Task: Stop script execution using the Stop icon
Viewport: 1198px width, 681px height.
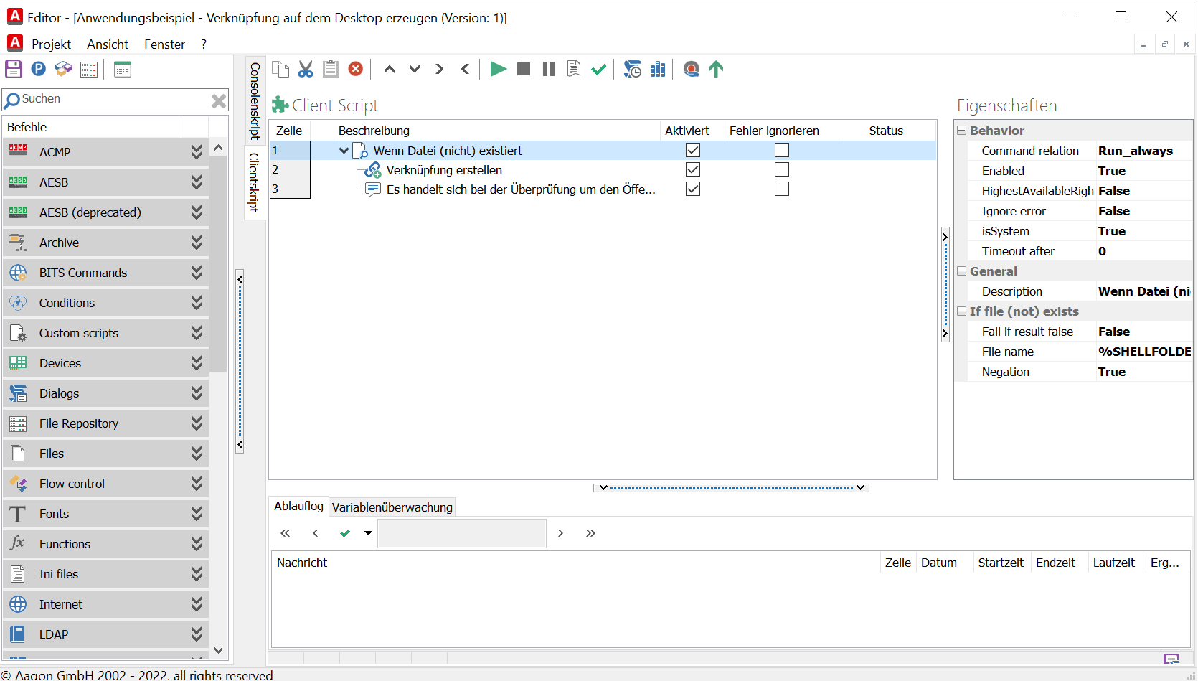Action: pyautogui.click(x=523, y=69)
